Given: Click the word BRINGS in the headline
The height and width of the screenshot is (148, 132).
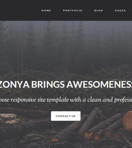Looking at the screenshot, I should click(x=48, y=85).
